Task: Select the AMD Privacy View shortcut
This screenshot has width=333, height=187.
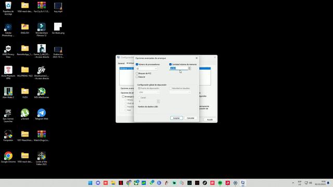Action: [8, 51]
